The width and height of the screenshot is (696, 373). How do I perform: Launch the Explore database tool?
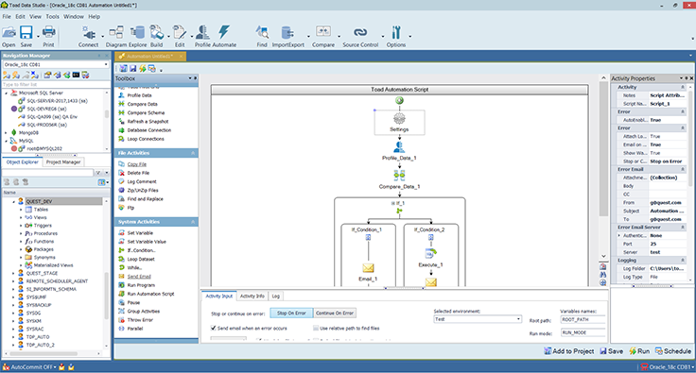[138, 36]
